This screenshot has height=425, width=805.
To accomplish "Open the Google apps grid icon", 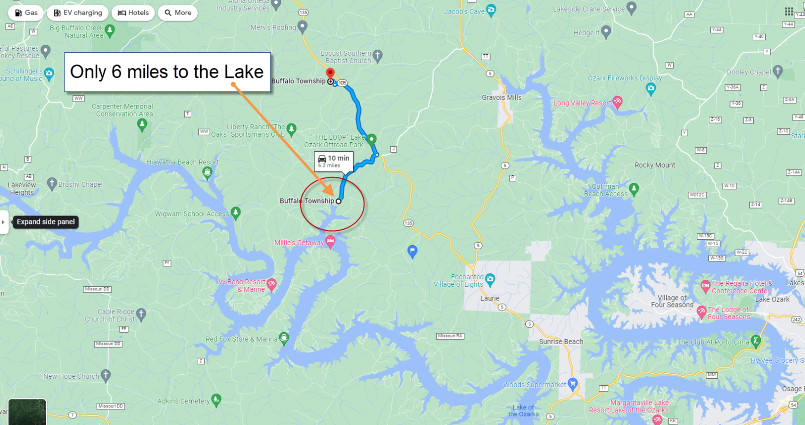I will coord(789,11).
